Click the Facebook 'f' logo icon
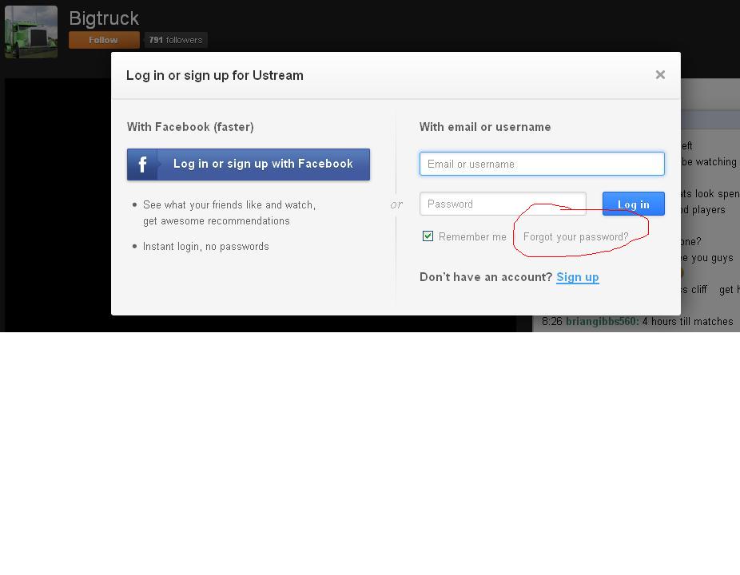740x575 pixels. pos(143,165)
